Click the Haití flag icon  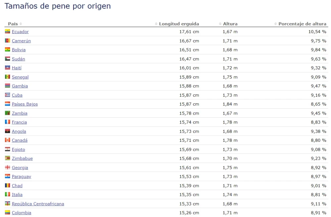pos(7,68)
